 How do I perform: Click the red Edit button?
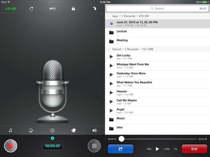[194, 149]
